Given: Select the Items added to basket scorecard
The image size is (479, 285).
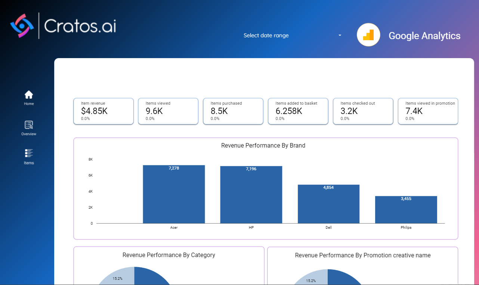Looking at the screenshot, I should (x=298, y=111).
